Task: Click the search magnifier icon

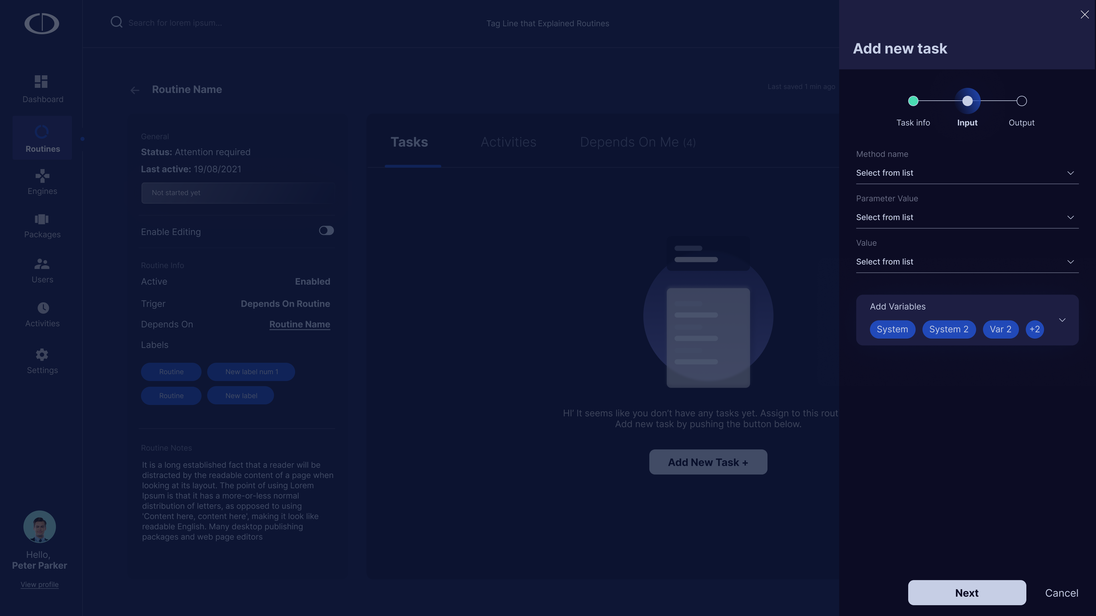Action: [116, 22]
